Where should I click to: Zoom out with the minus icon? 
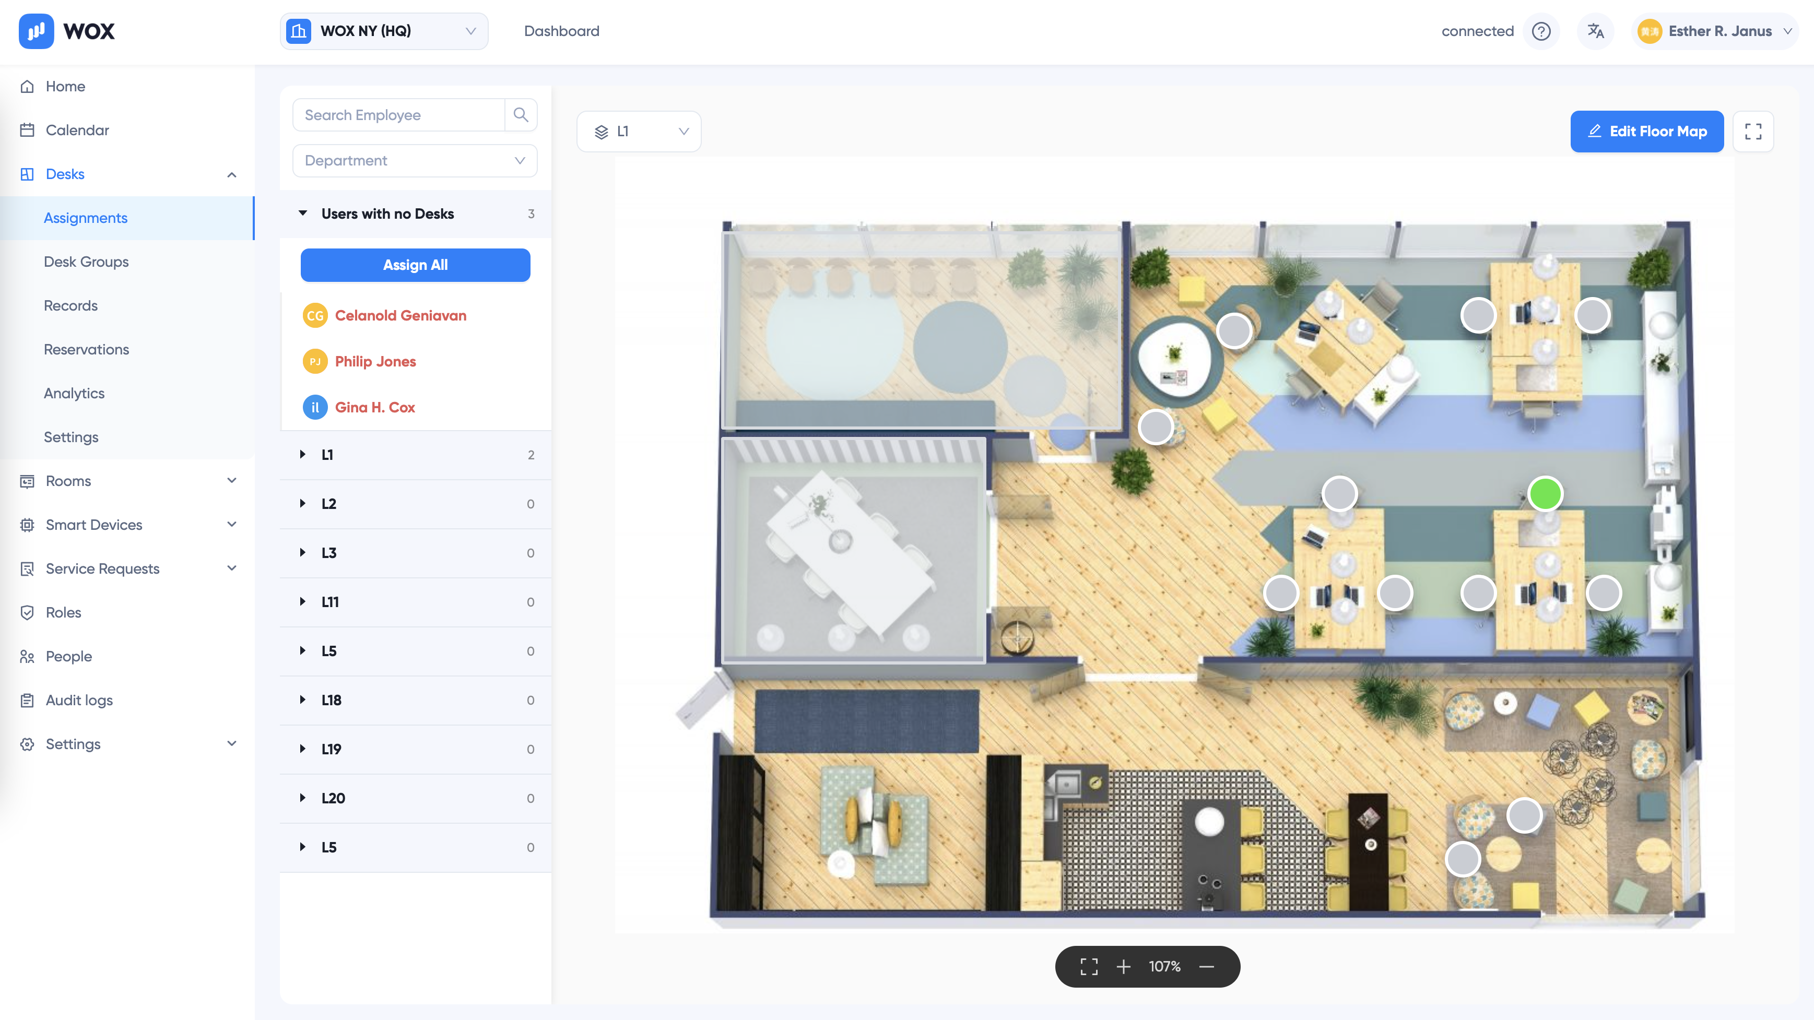coord(1206,967)
